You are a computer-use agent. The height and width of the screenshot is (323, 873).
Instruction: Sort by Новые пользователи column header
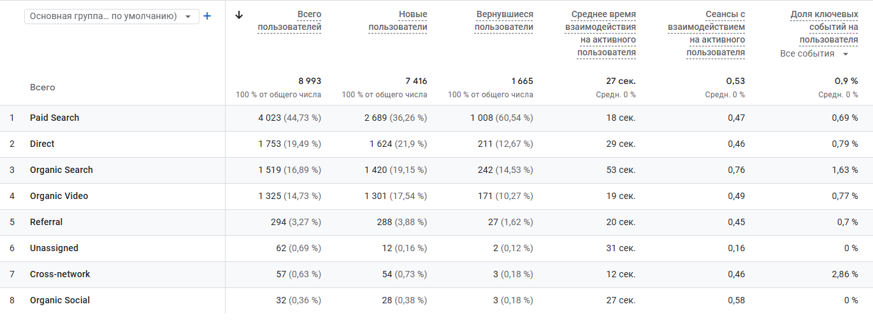398,20
